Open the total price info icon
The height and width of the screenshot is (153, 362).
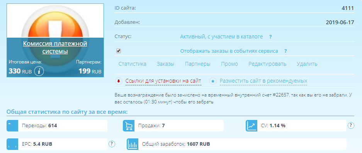pos(39,72)
